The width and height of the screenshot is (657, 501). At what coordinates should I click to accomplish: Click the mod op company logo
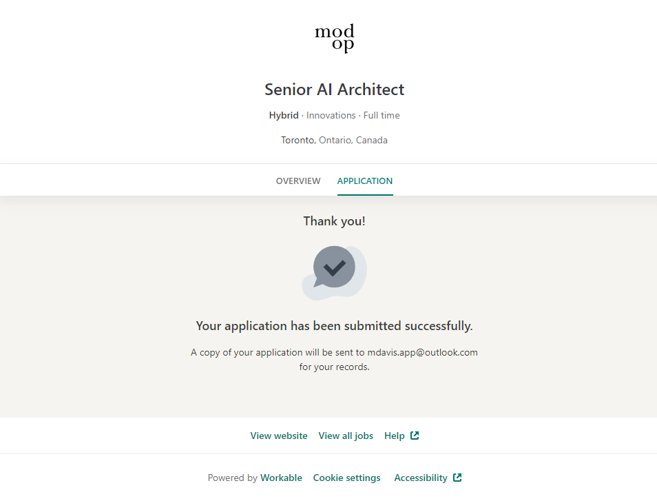coord(335,38)
